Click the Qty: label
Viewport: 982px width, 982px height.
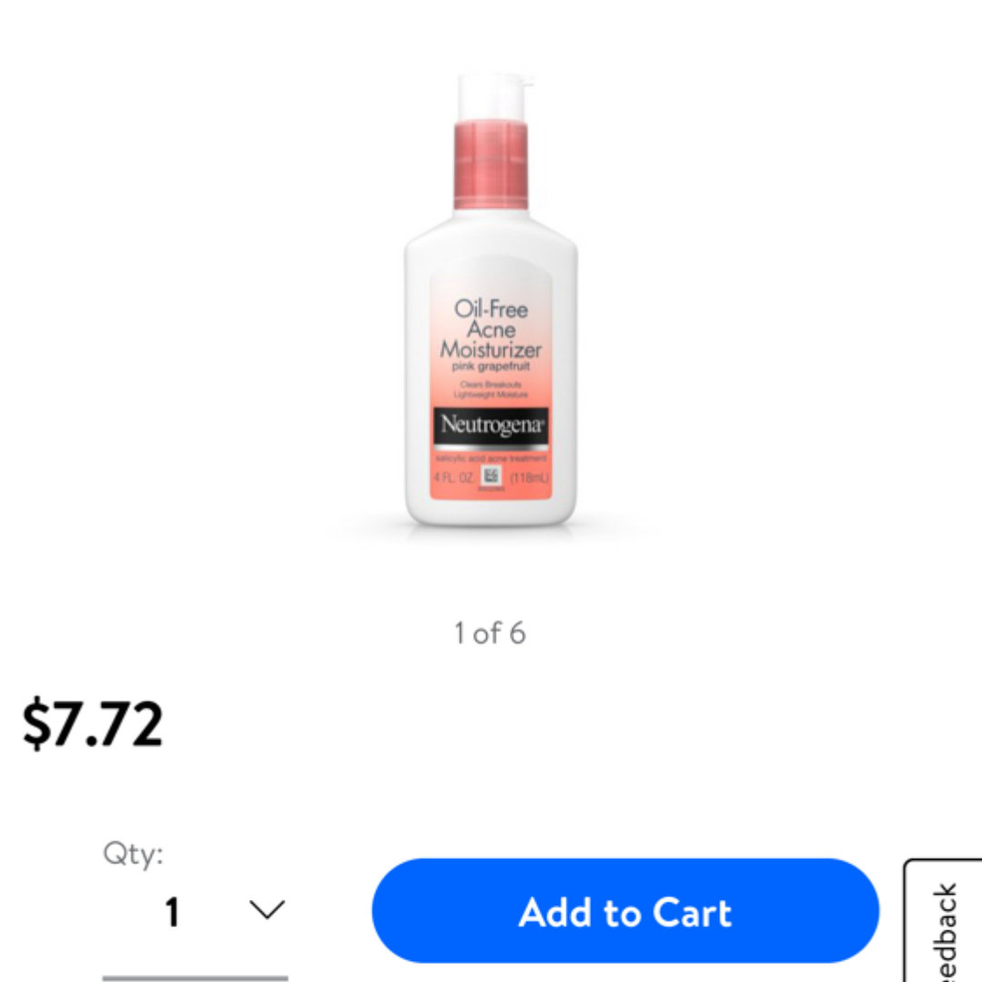[133, 854]
